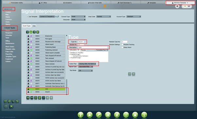Select the 65054 Poll signal row
197x119 pixels.
tap(46, 39)
